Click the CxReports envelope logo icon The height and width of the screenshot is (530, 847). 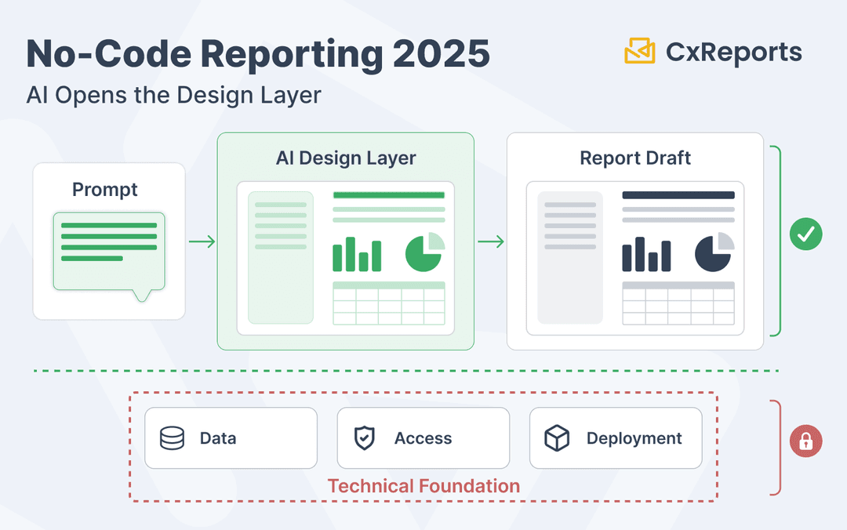(x=640, y=50)
